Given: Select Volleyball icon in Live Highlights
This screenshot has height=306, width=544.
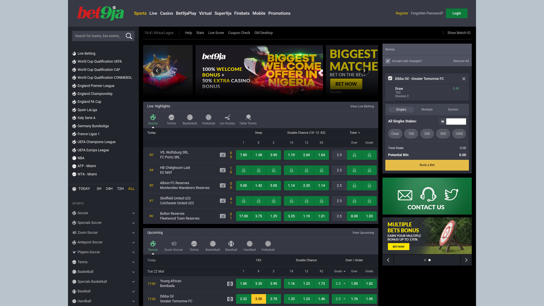Looking at the screenshot, I should [x=209, y=117].
